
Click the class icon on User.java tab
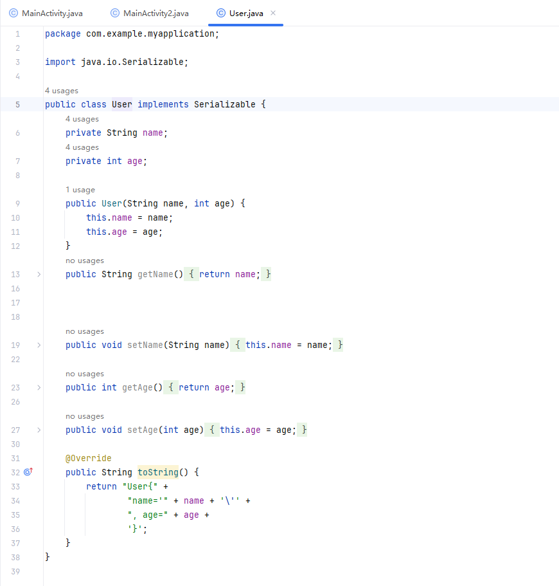(x=221, y=14)
